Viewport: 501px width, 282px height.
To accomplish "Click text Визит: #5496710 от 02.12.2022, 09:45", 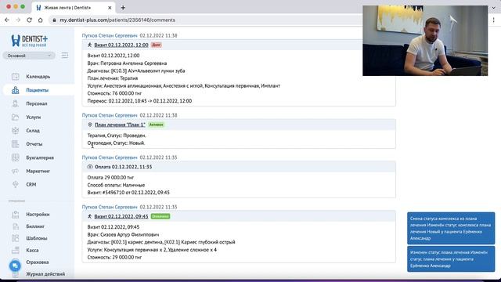I will point(128,193).
